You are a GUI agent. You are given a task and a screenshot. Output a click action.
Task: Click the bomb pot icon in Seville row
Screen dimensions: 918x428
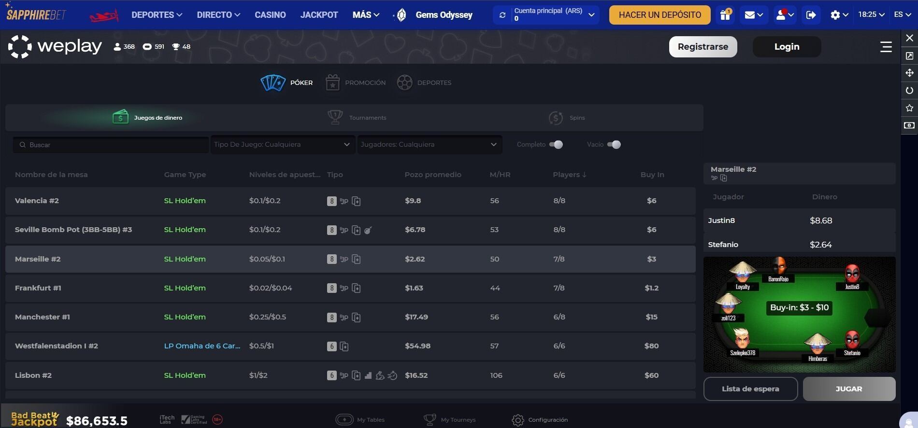click(x=368, y=230)
